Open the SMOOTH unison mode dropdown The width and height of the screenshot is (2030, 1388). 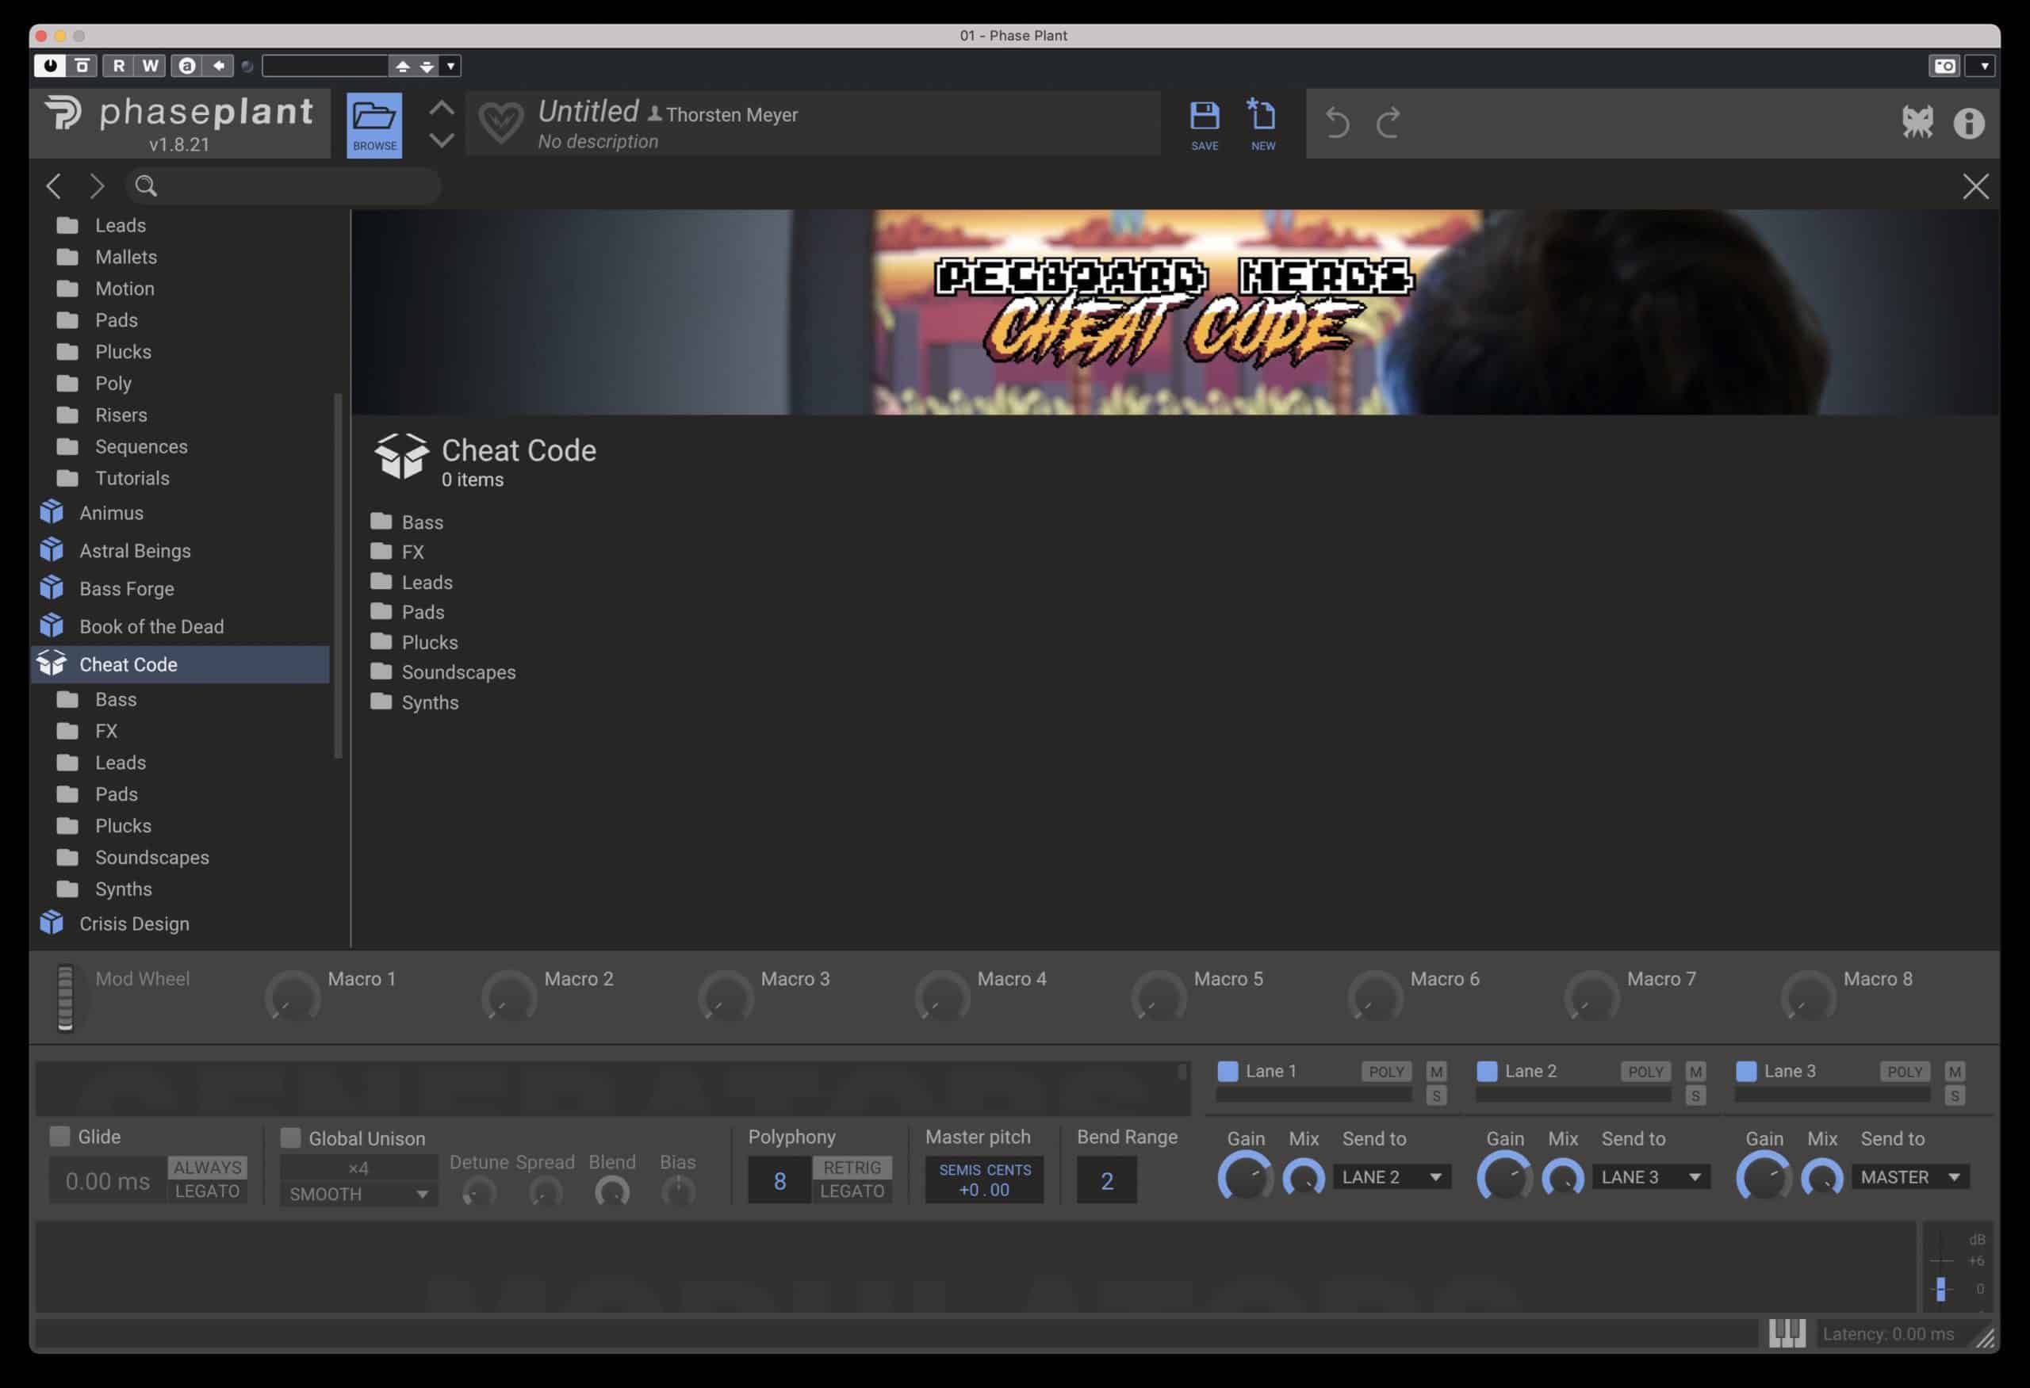click(358, 1193)
